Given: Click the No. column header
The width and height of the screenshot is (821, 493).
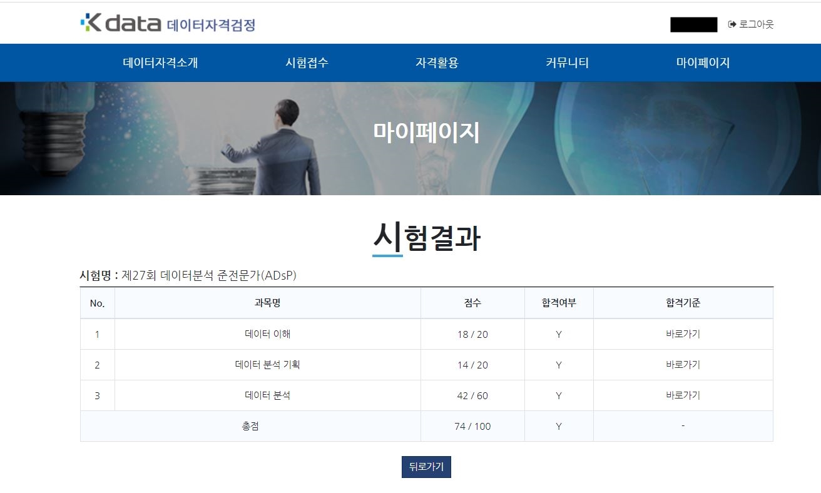Looking at the screenshot, I should pyautogui.click(x=97, y=303).
